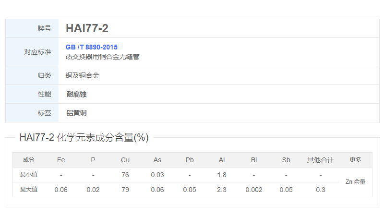The width and height of the screenshot is (384, 216).
Task: Click the 耐腐蚀 property tag
Action: point(76,94)
